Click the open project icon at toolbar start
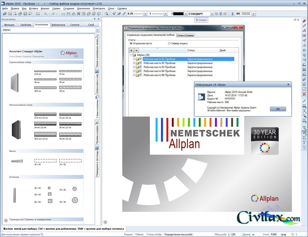This screenshot has height=237, width=308. pos(5,14)
